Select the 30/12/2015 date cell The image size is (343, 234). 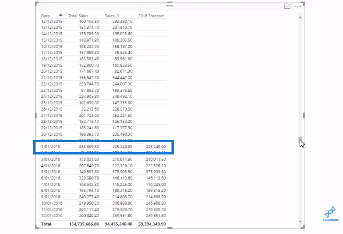click(52, 134)
